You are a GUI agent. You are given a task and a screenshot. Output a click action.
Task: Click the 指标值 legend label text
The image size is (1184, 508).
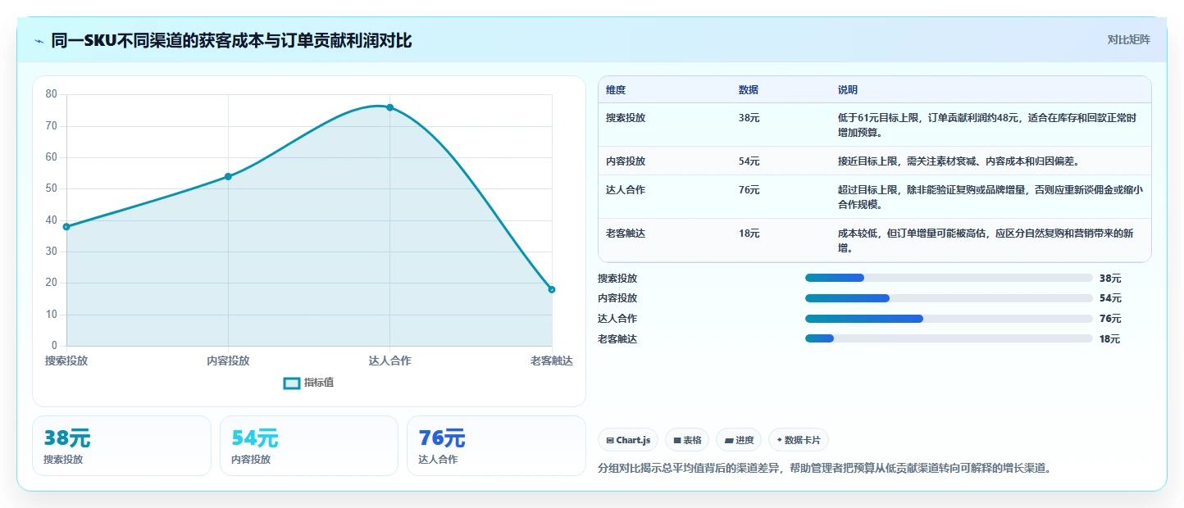[319, 383]
